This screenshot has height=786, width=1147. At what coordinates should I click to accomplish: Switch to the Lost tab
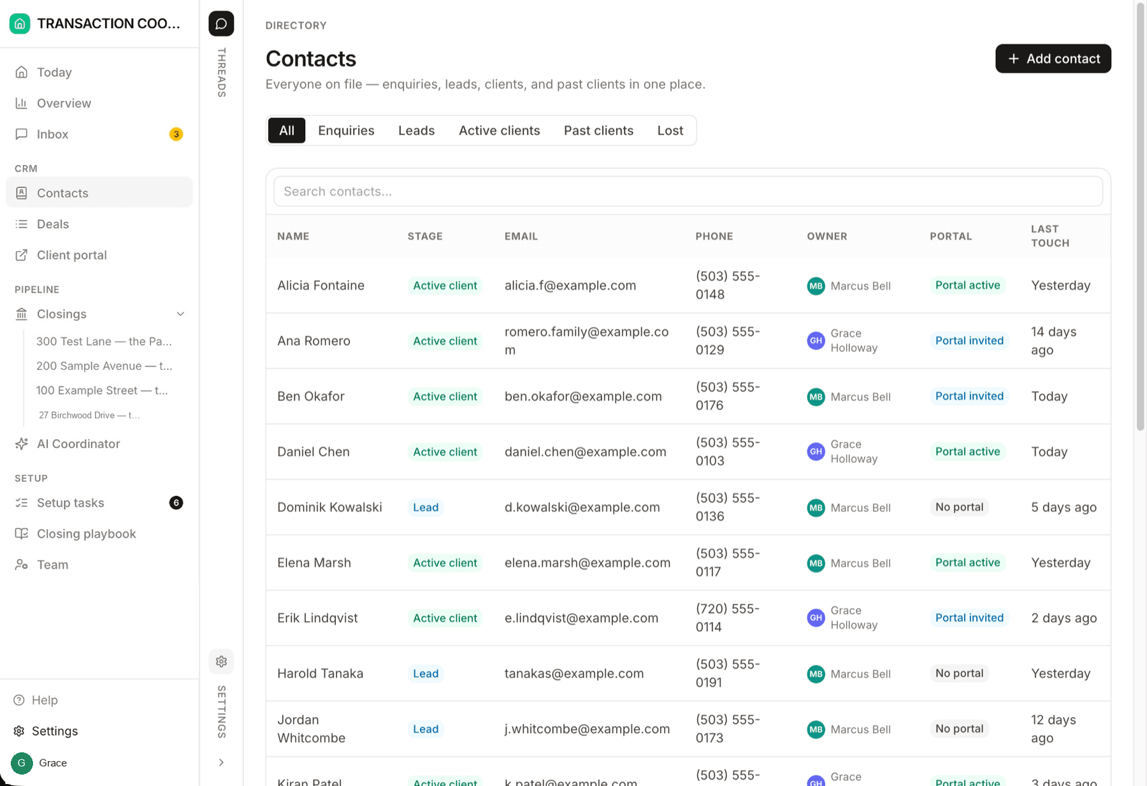point(670,130)
